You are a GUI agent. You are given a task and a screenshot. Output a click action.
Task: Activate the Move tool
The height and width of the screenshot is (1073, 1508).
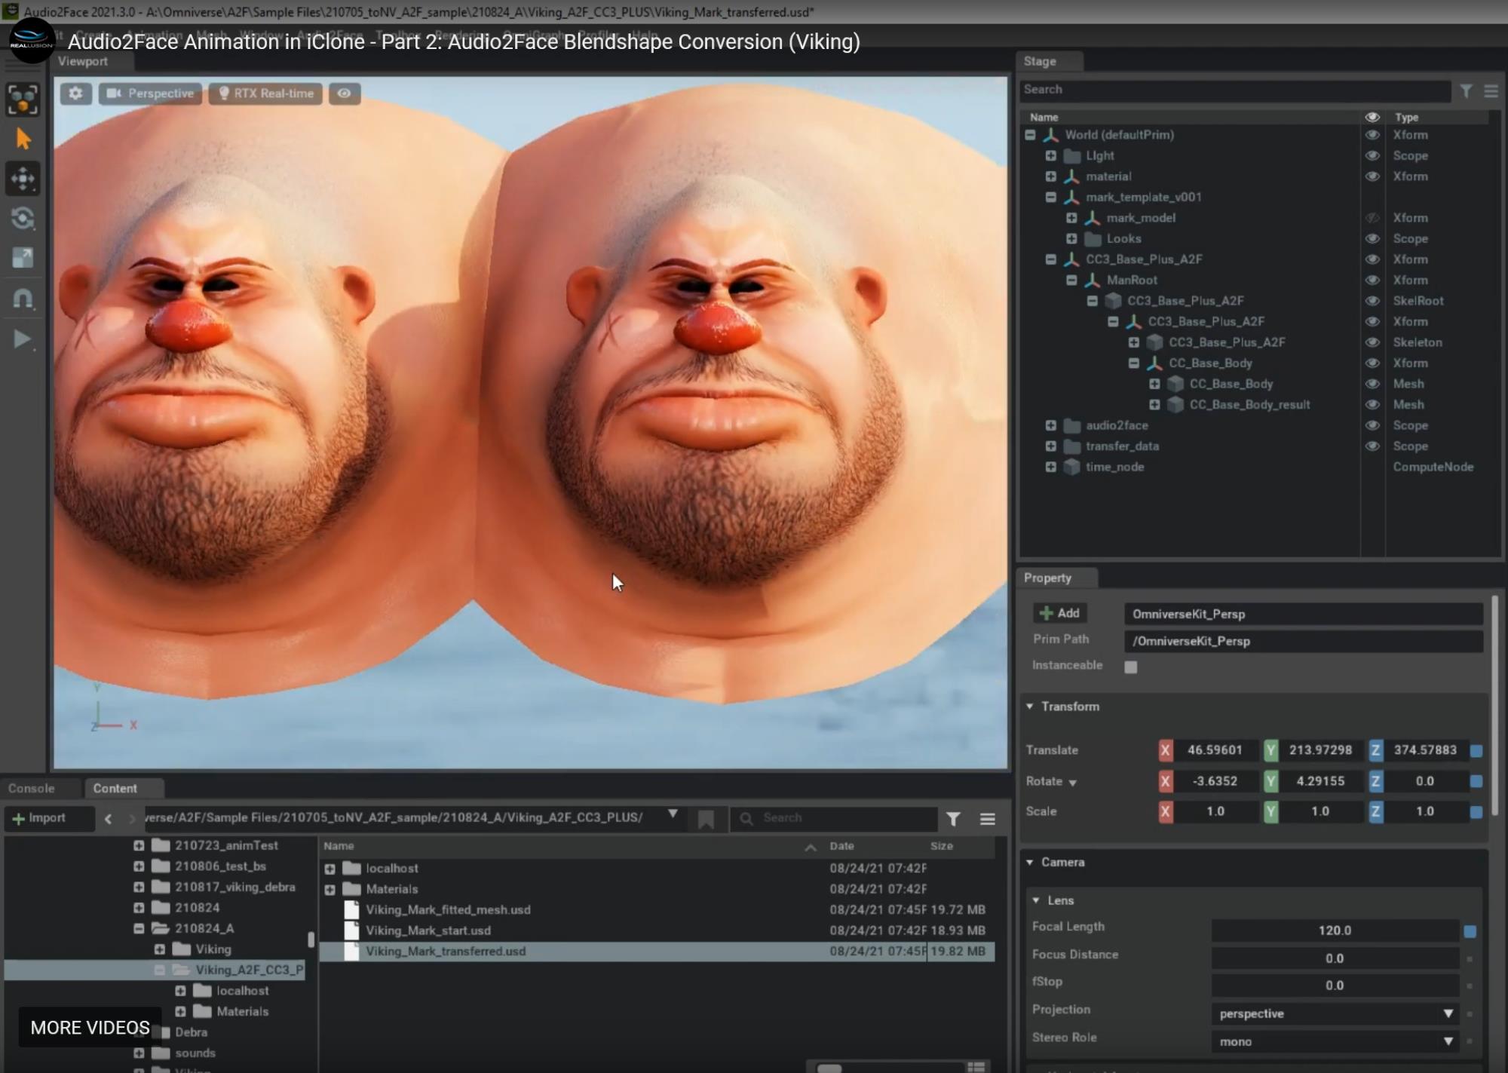coord(23,179)
